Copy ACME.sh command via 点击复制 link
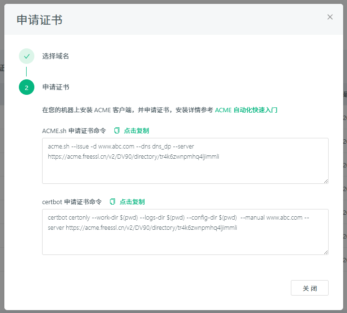Image resolution: width=347 pixels, height=313 pixels. click(136, 131)
